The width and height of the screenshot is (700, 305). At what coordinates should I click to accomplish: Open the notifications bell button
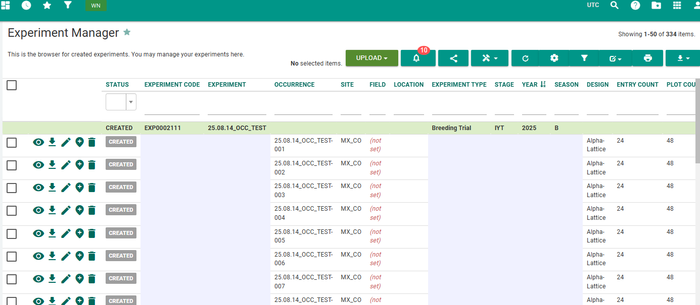coord(417,58)
